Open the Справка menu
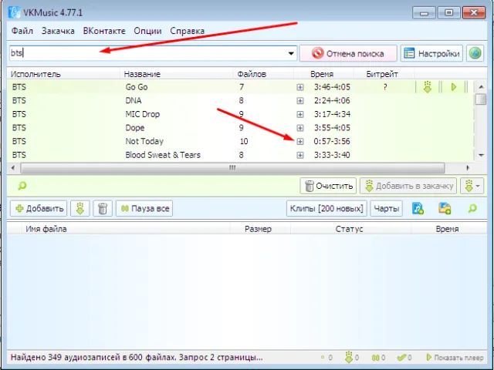Screen dimensions: 494x370 click(187, 31)
